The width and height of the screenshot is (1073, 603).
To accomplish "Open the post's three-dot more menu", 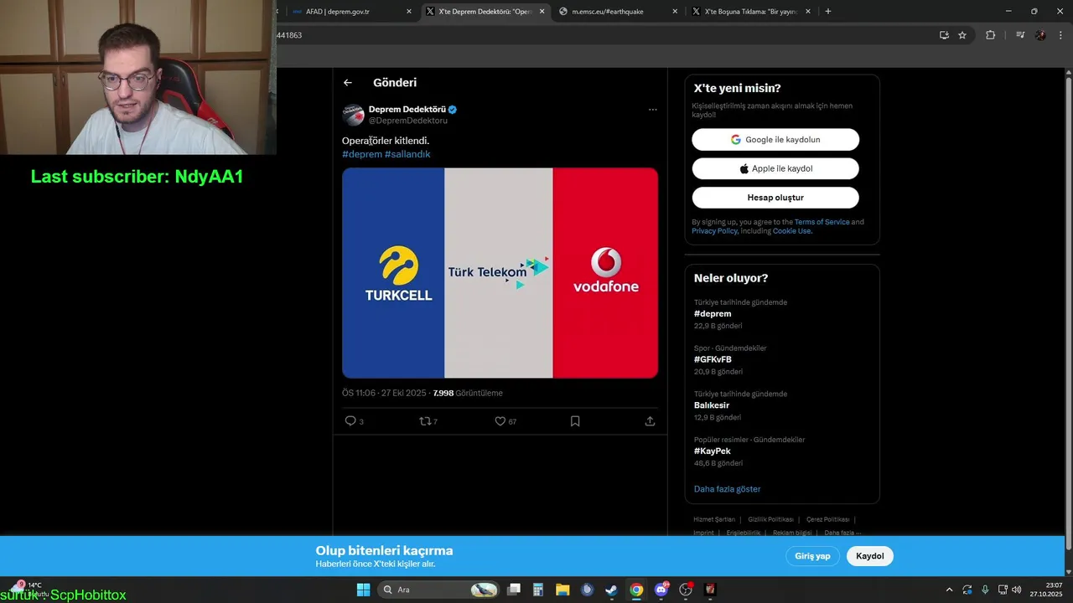I will click(x=652, y=110).
